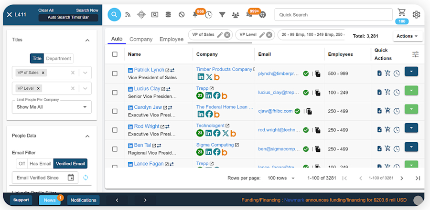Go to next results page arrow
The width and height of the screenshot is (430, 210).
pyautogui.click(x=402, y=178)
